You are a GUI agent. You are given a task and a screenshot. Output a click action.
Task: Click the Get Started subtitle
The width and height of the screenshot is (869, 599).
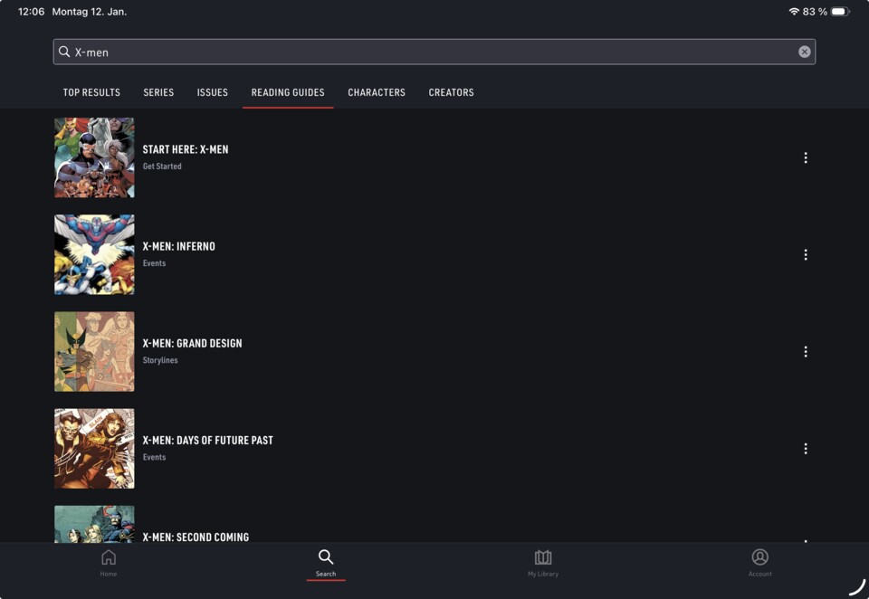coord(162,166)
